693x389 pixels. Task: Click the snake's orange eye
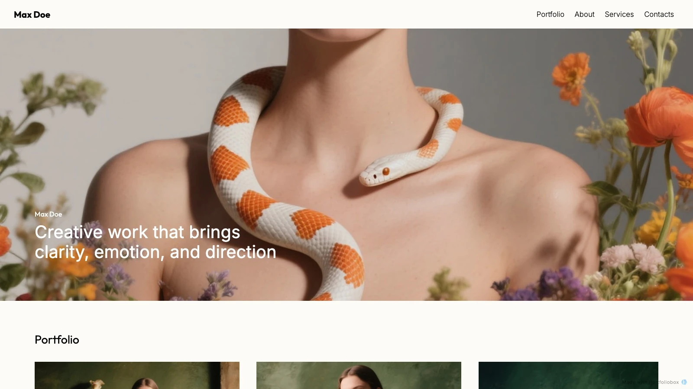point(385,171)
